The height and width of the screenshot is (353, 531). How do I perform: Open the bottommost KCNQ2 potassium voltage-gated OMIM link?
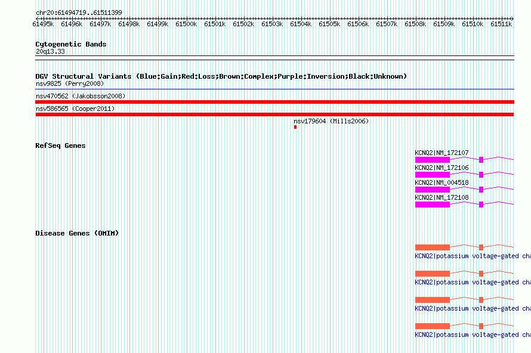[x=473, y=335]
